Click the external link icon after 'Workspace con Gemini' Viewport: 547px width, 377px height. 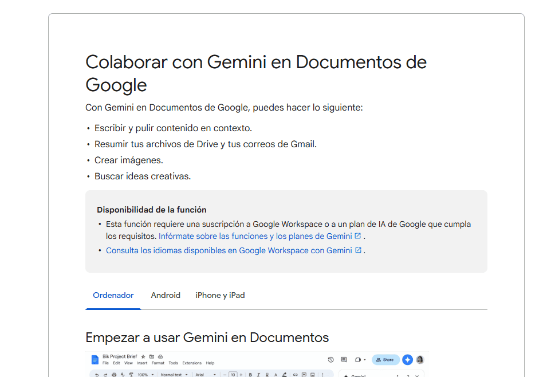coord(359,250)
